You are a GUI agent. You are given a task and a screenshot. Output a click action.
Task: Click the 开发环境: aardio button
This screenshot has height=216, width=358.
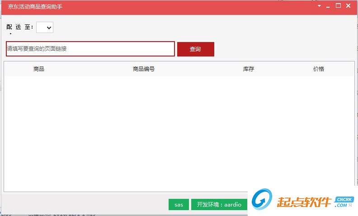click(219, 204)
